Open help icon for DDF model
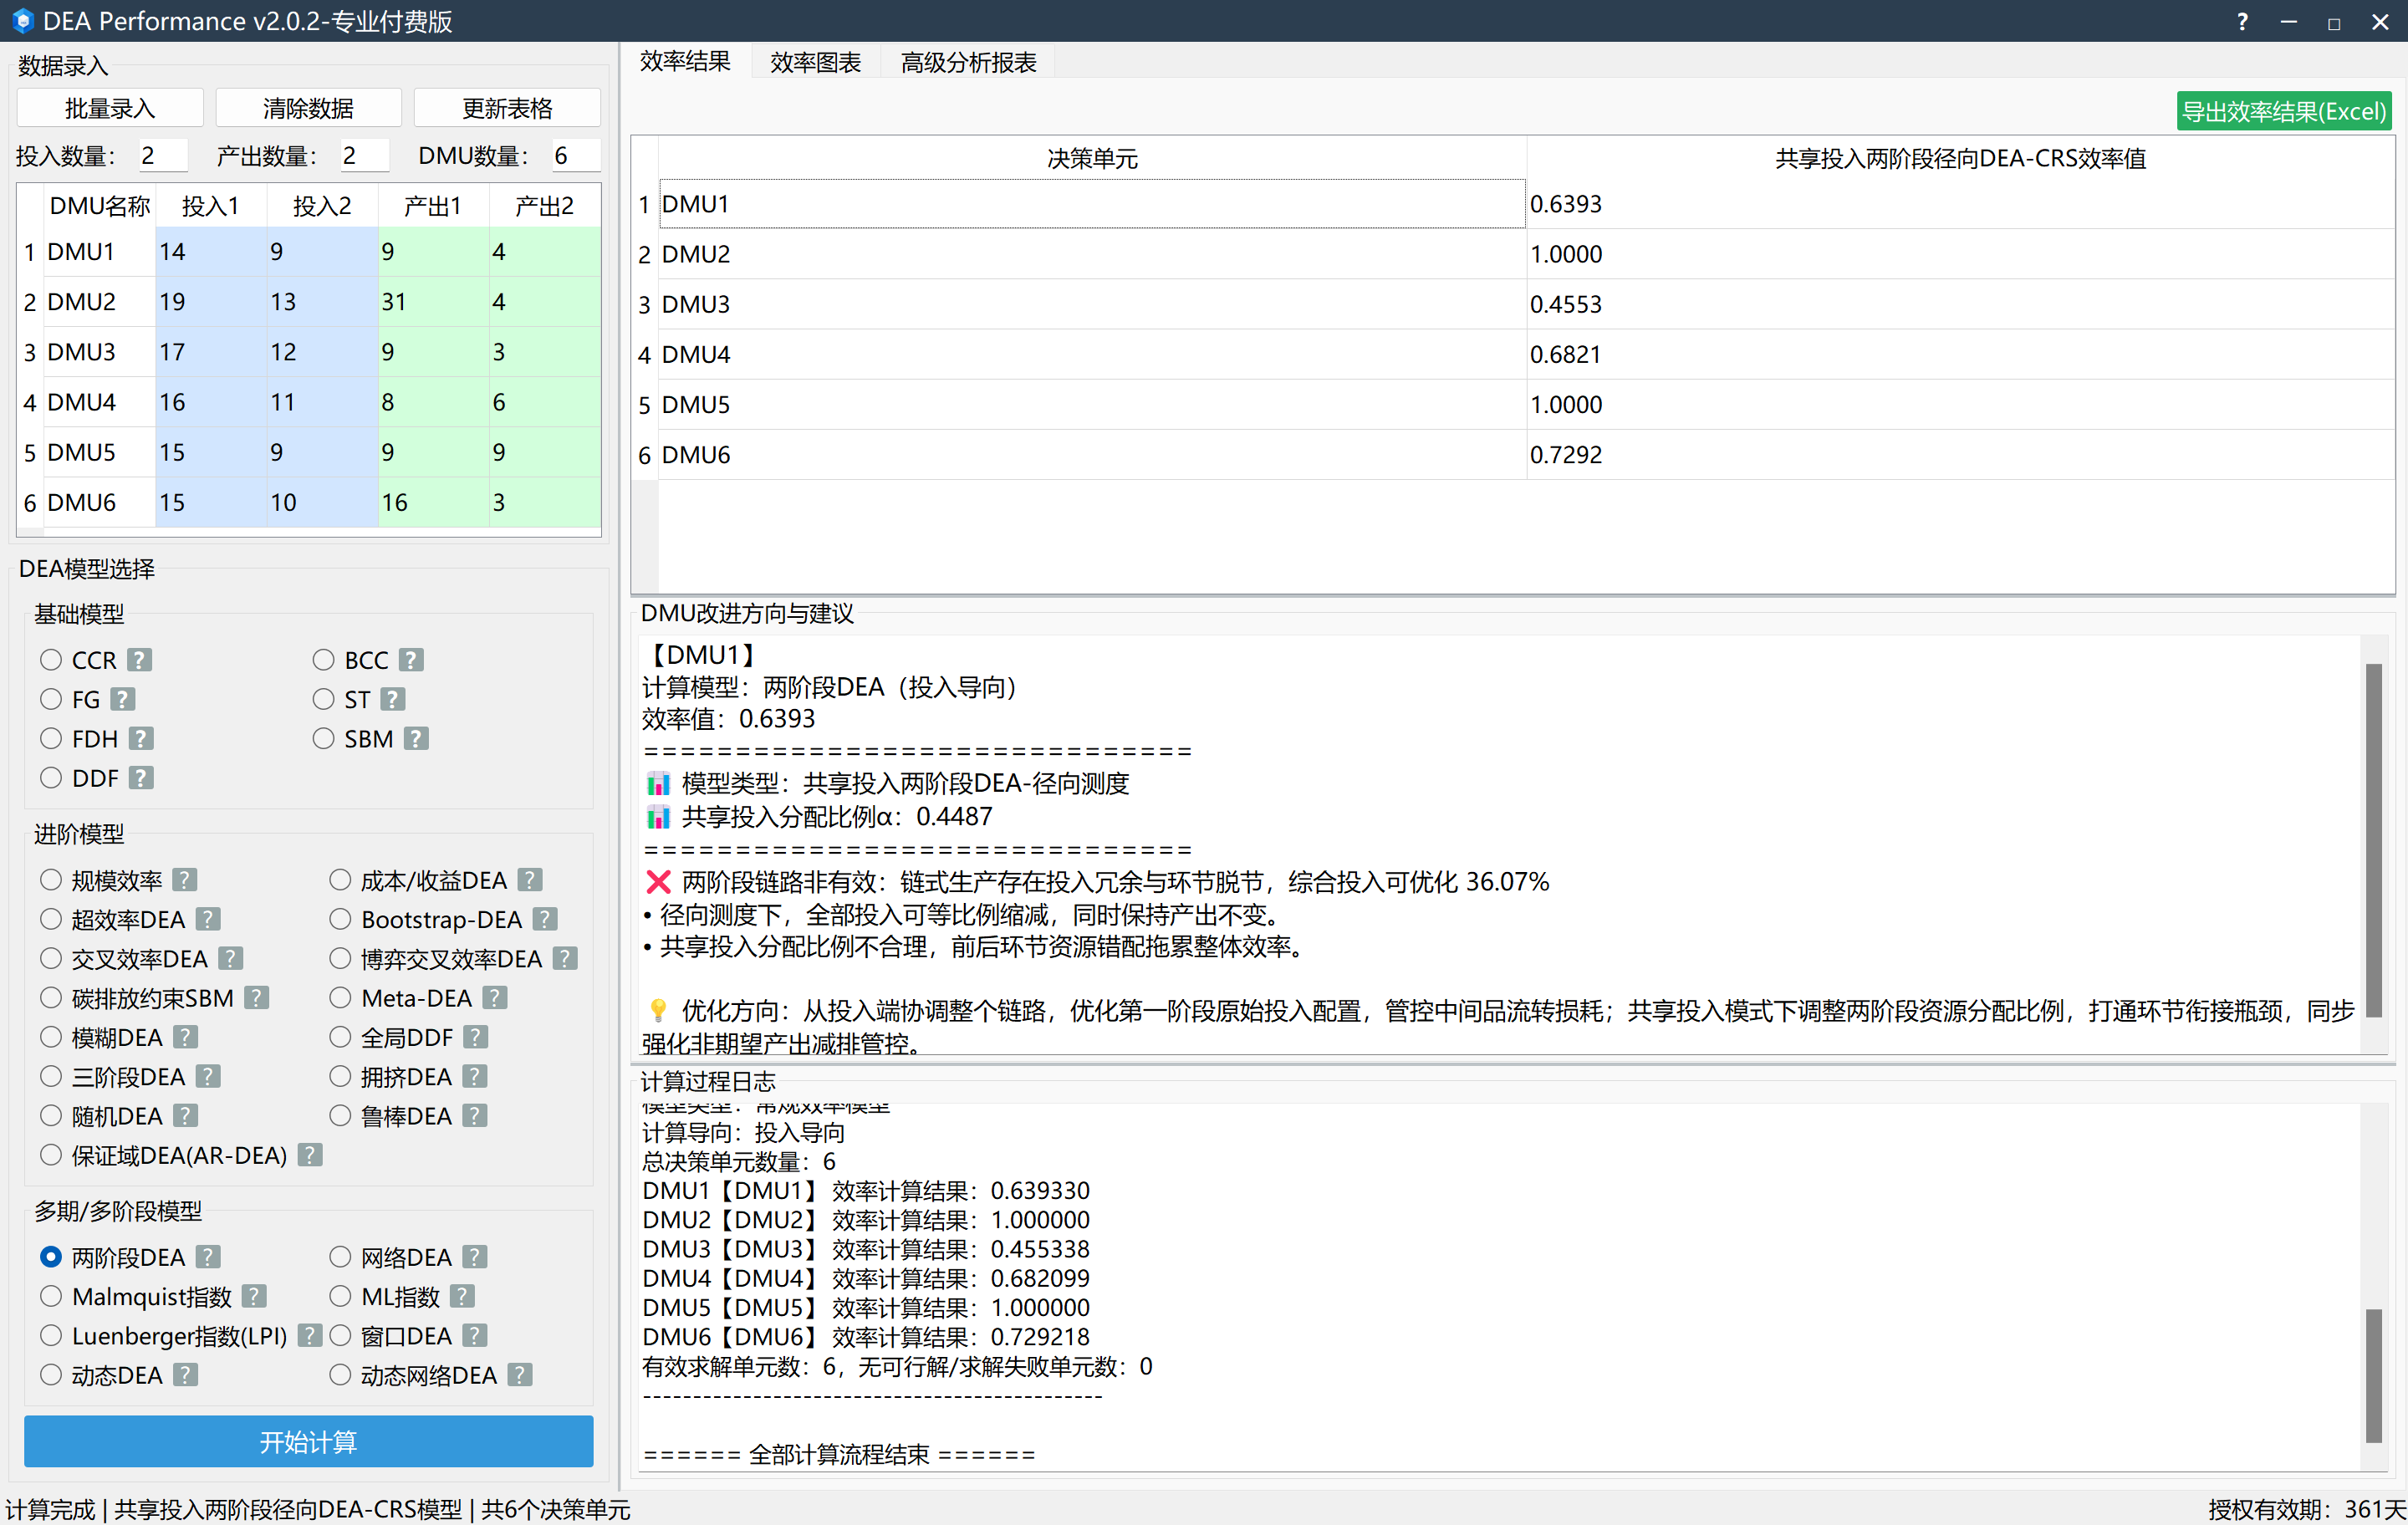The width and height of the screenshot is (2408, 1525). point(141,778)
